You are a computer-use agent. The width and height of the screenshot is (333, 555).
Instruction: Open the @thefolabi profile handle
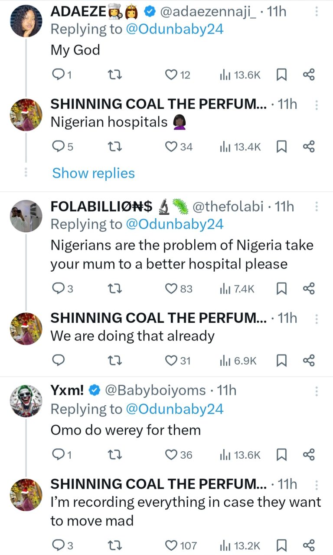coord(227,207)
